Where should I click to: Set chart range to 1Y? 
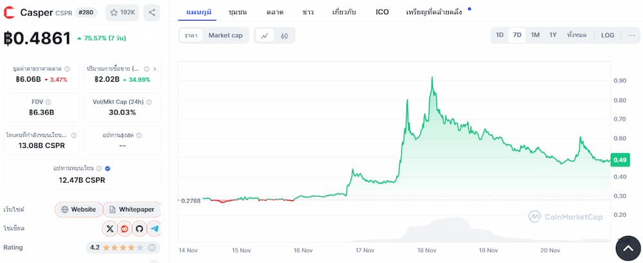pyautogui.click(x=553, y=35)
